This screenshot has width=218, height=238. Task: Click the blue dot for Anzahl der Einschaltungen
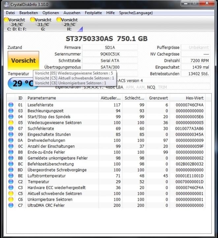(x=11, y=146)
